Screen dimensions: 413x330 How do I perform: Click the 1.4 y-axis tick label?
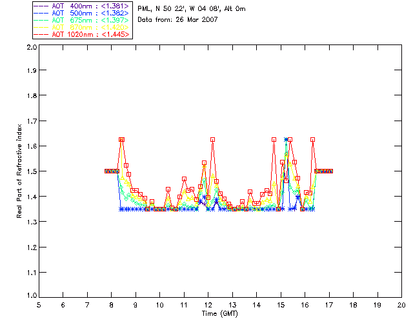click(x=32, y=197)
